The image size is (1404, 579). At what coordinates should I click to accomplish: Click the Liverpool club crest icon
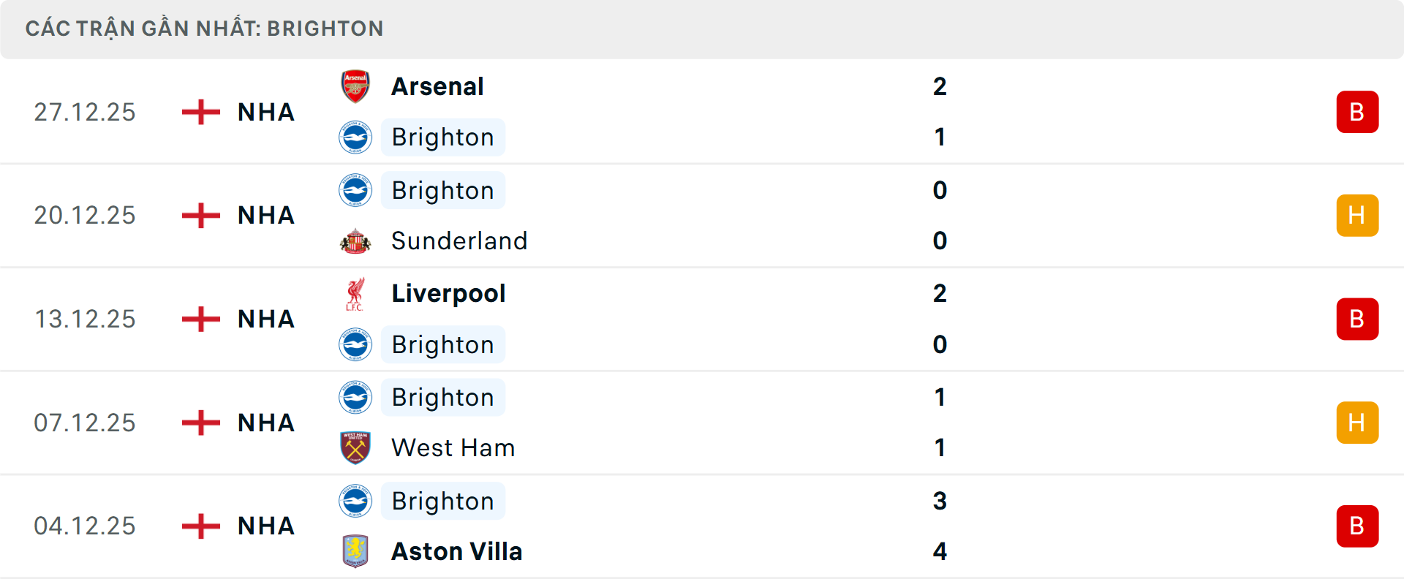pos(355,294)
